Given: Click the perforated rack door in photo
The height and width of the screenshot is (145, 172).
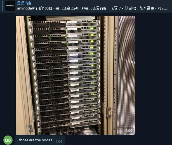Looking at the screenshot, I should click(x=126, y=75).
